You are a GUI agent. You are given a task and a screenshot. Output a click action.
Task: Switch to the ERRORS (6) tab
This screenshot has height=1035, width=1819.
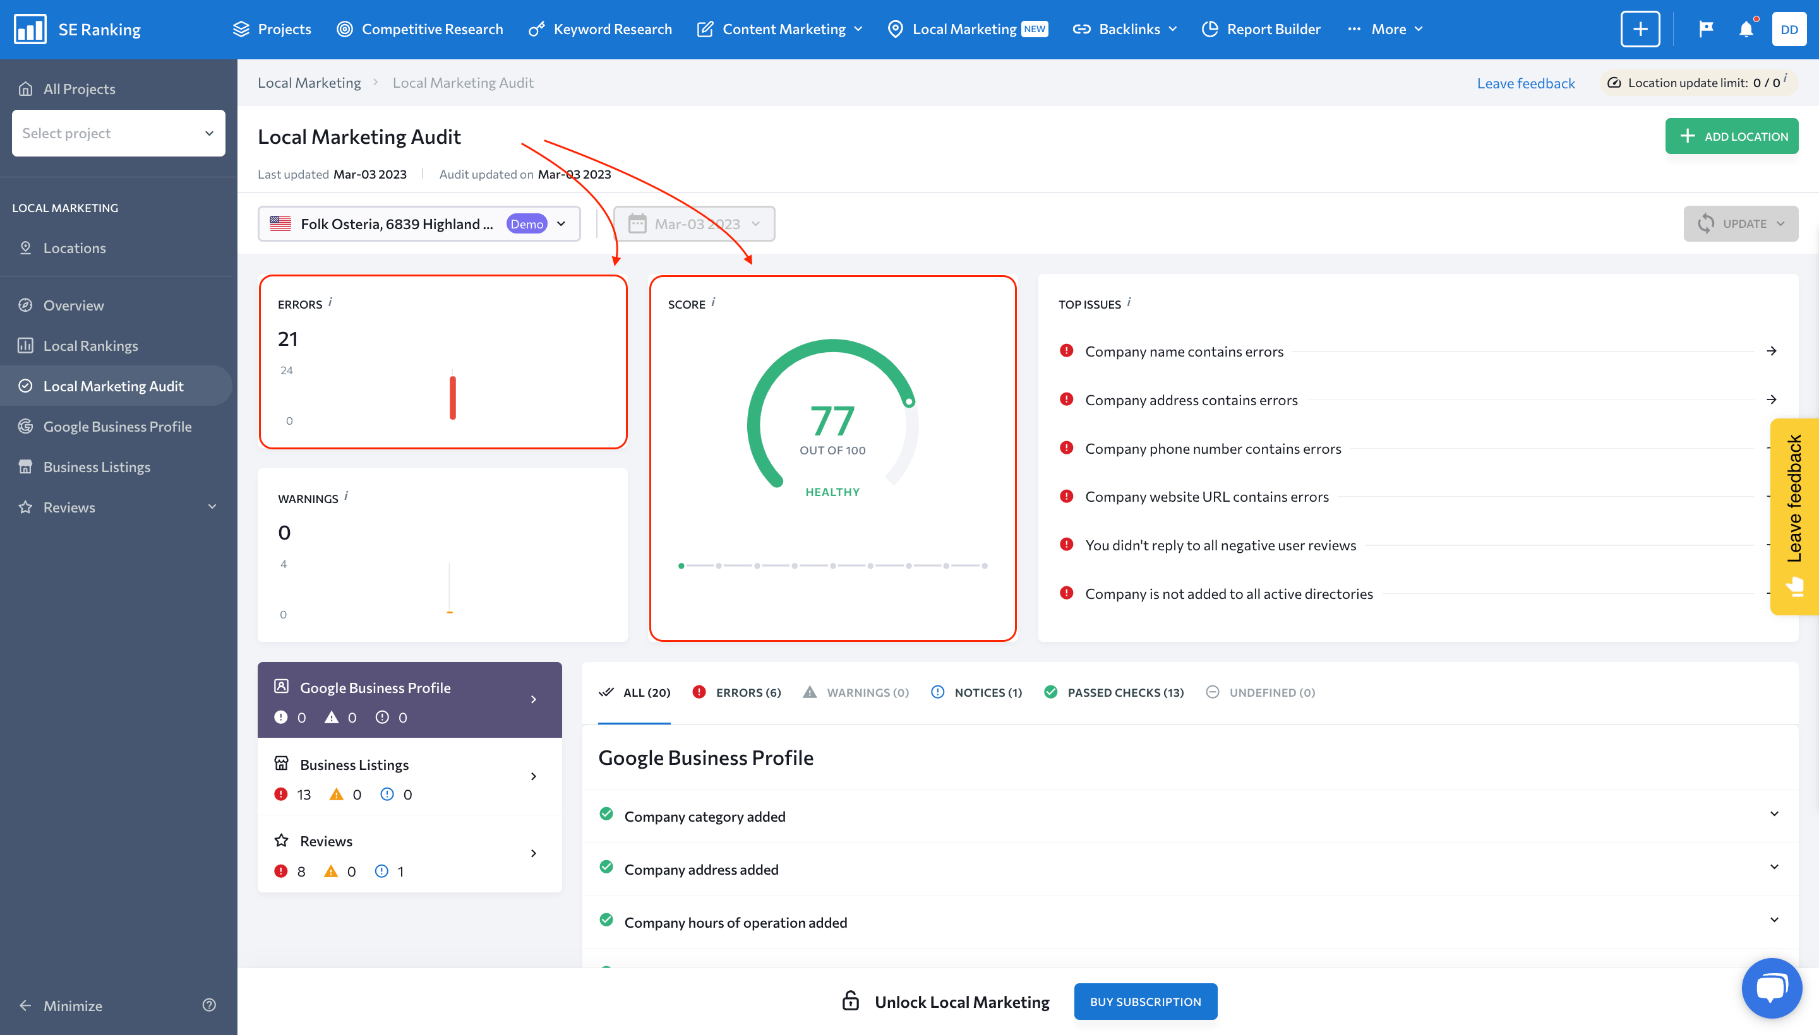click(x=736, y=692)
